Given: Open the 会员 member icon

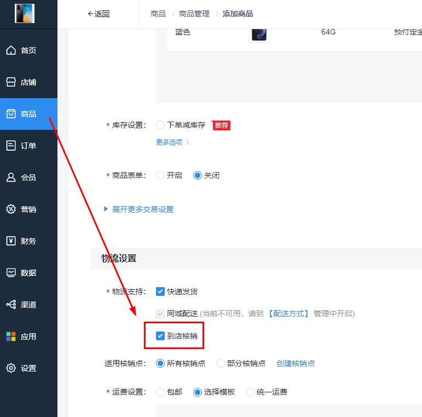Looking at the screenshot, I should click(11, 177).
